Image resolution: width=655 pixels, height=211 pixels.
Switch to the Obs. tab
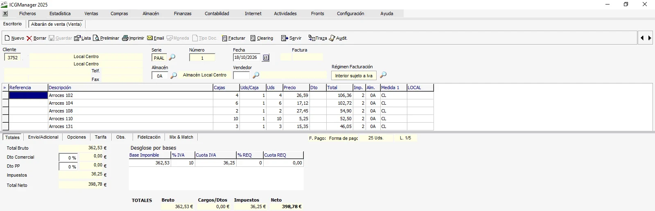(121, 137)
